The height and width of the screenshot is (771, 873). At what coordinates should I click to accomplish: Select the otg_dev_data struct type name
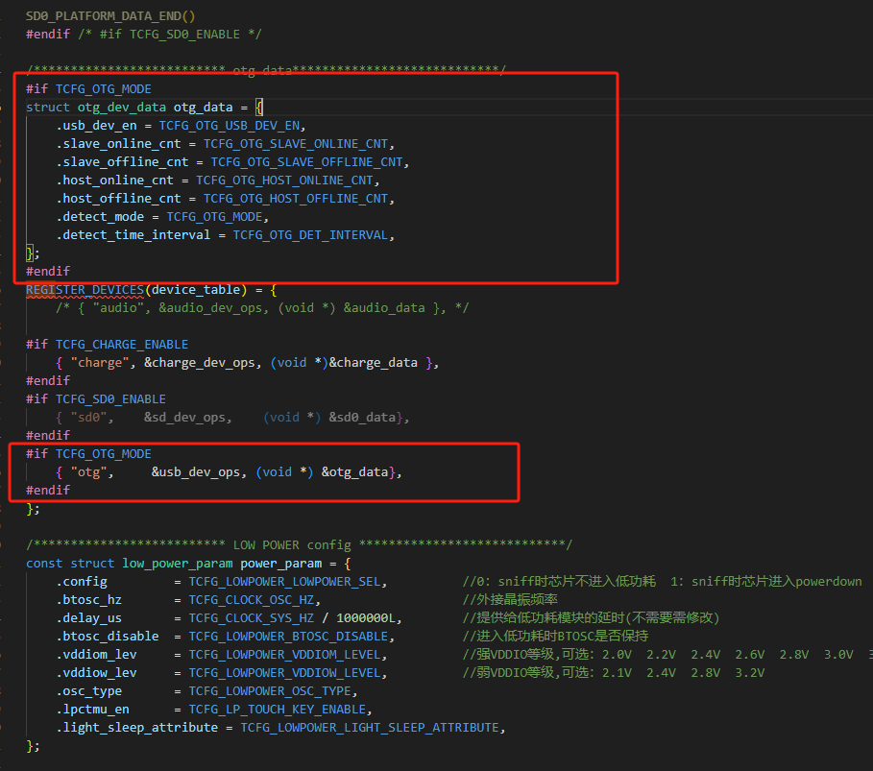point(121,107)
